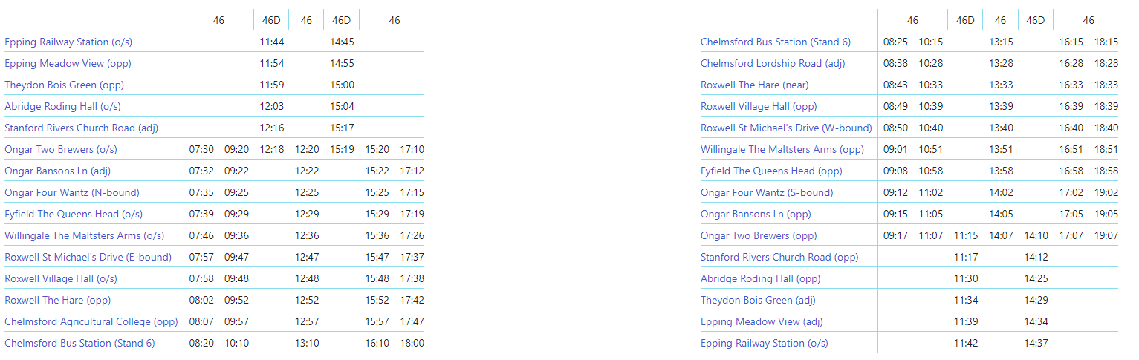Select Abridge Roding Hall (o/s) link

[62, 106]
